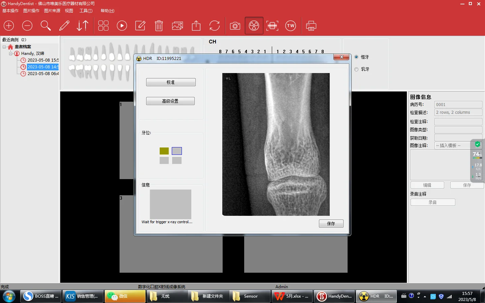This screenshot has height=303, width=485.
Task: Select the pencil edit tool
Action: (64, 26)
